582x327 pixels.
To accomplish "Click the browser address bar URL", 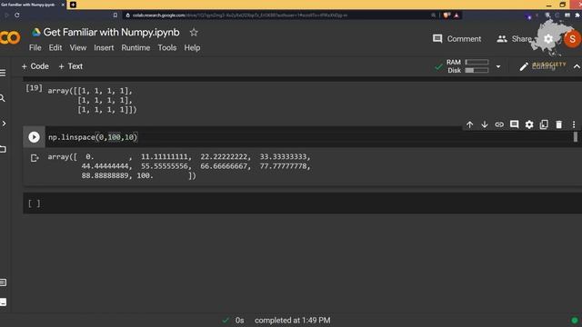I will [240, 15].
